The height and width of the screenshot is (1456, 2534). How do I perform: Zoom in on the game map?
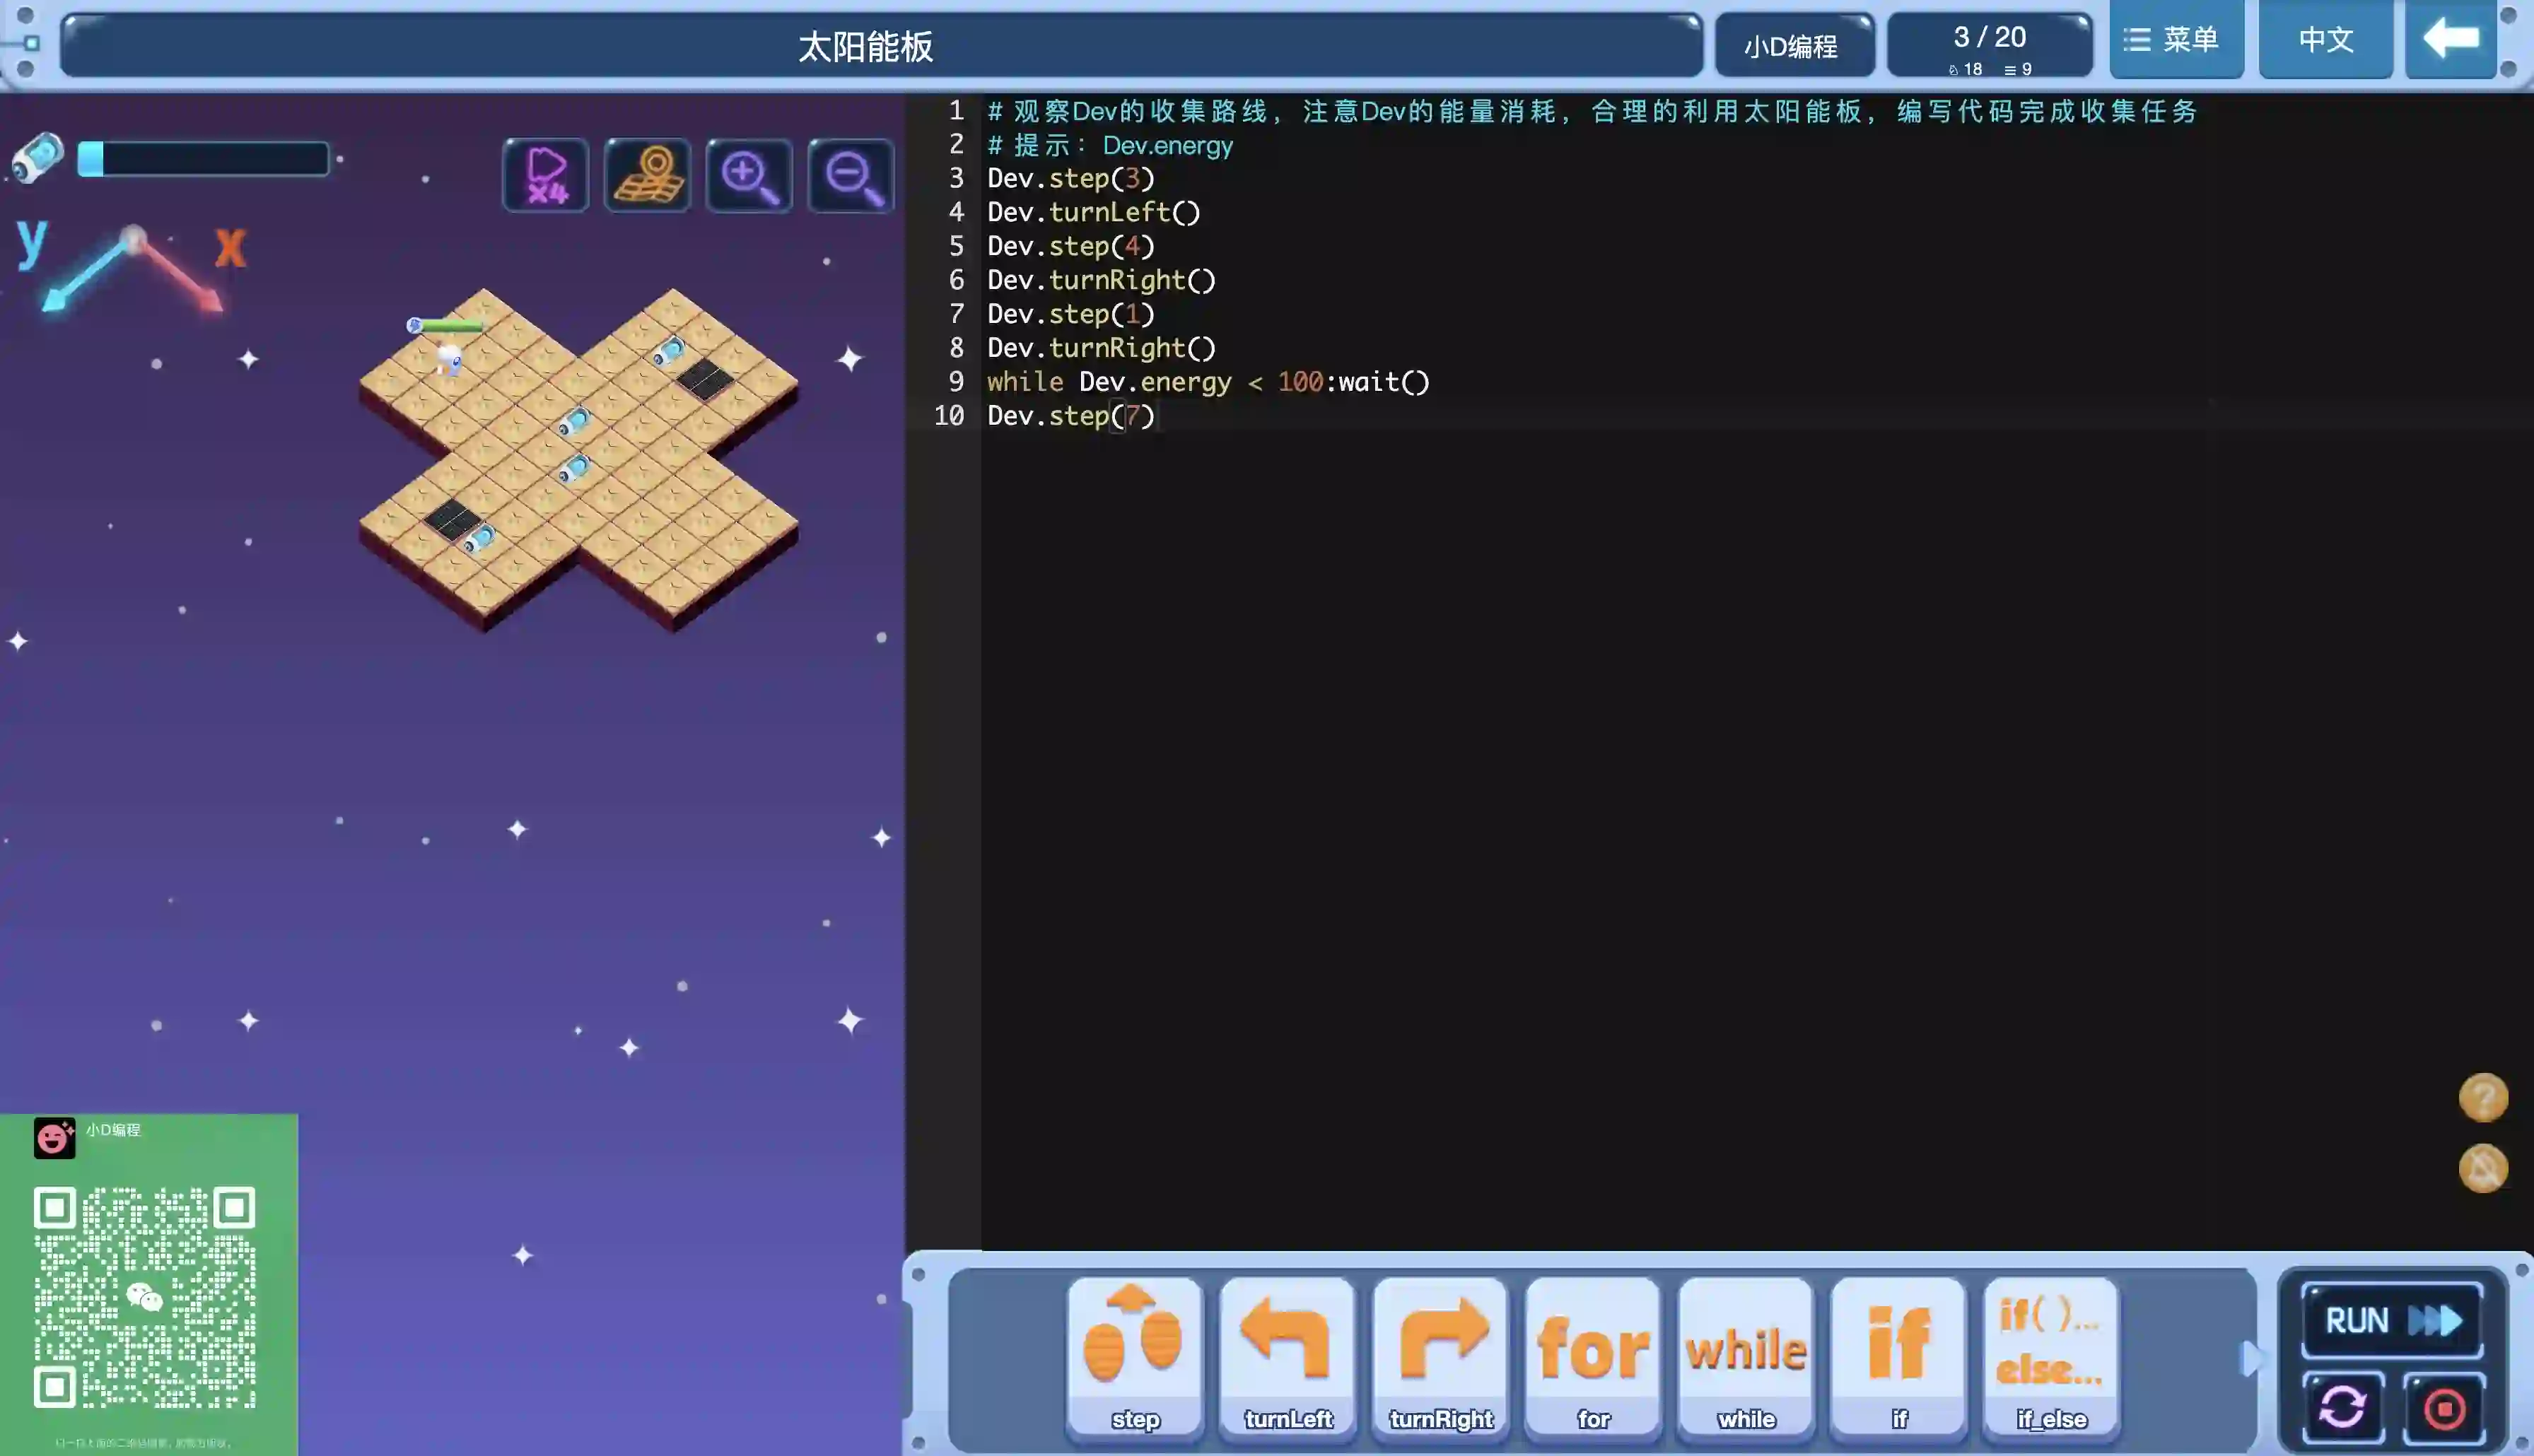[x=749, y=176]
